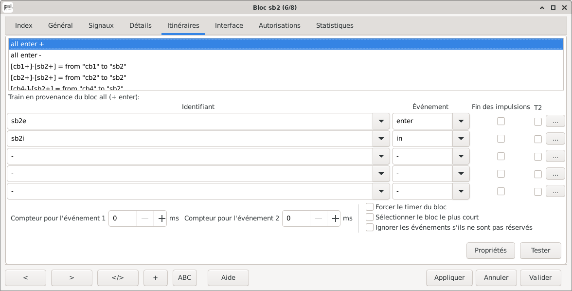Open the 'in' event dropdown

[461, 139]
